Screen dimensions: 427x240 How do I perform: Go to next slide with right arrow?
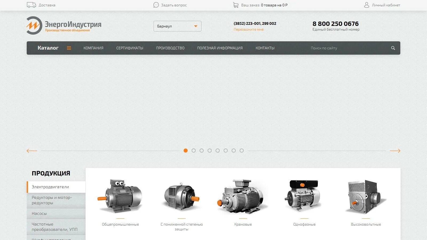coord(395,151)
